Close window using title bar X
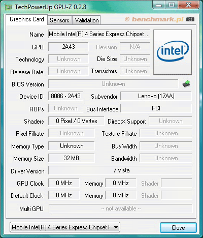This screenshot has height=238, width=203. [x=188, y=5]
